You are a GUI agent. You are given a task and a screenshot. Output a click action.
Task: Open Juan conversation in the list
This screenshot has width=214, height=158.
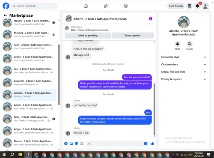point(29,47)
